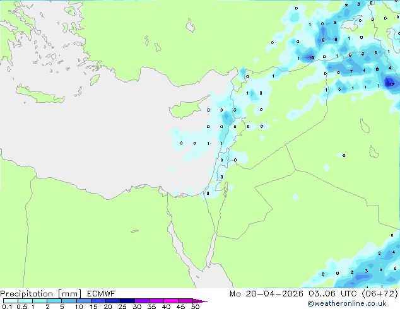Pick the 10–15 mm blue swatch
Screen dimensions: 400x309
(x=83, y=301)
